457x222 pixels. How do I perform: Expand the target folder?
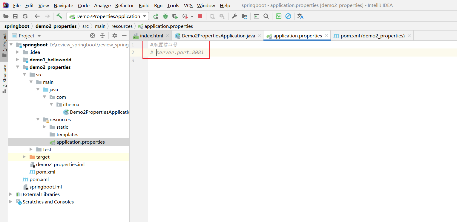[24, 157]
